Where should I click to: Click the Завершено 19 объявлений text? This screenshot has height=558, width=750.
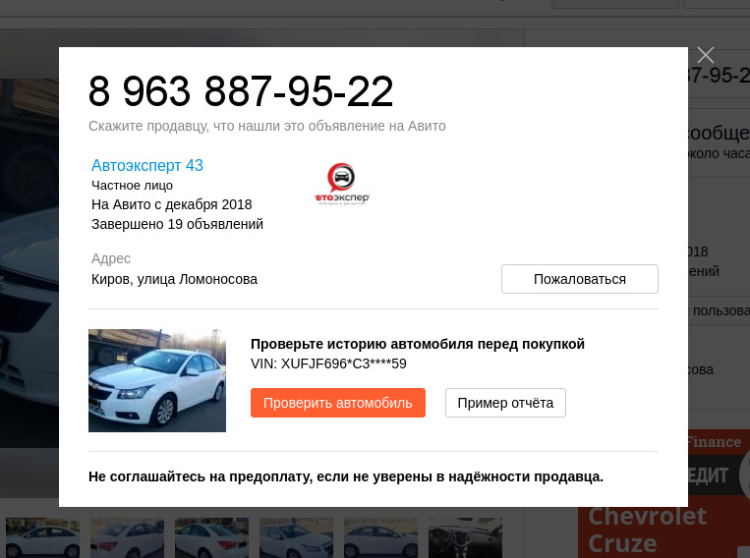[177, 224]
